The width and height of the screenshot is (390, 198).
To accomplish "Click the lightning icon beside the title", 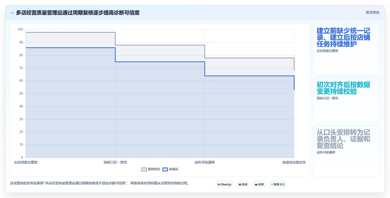I will [x=12, y=13].
